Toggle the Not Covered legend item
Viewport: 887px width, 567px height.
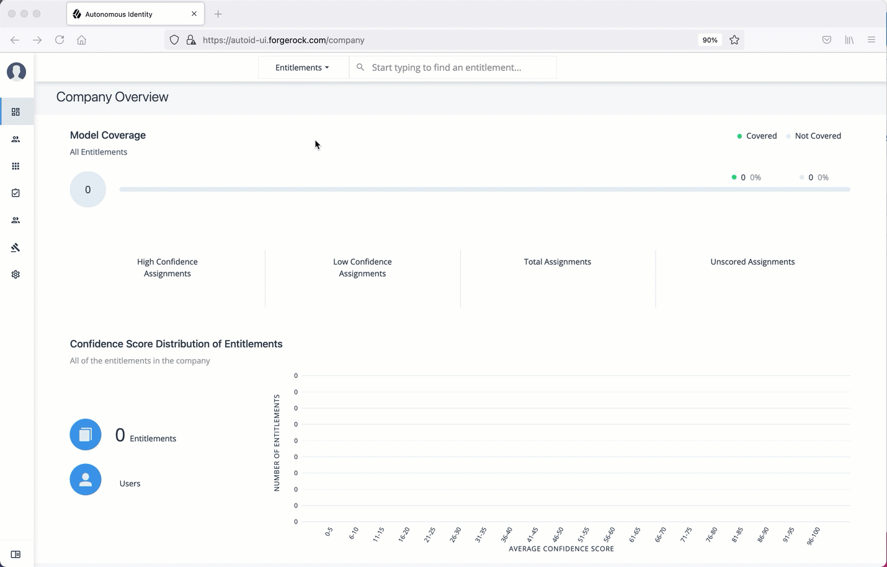(x=813, y=136)
